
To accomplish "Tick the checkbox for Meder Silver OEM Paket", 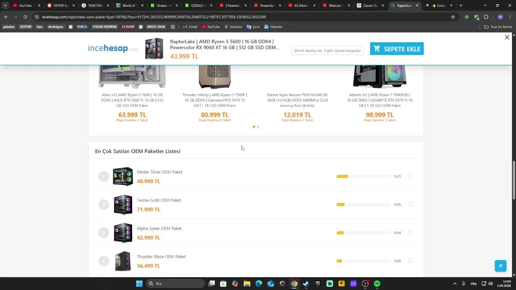I will pyautogui.click(x=410, y=176).
